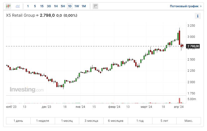Screen dimensions: 207x131
Task: Click the 2 000 price axis label
Action: 191,82
